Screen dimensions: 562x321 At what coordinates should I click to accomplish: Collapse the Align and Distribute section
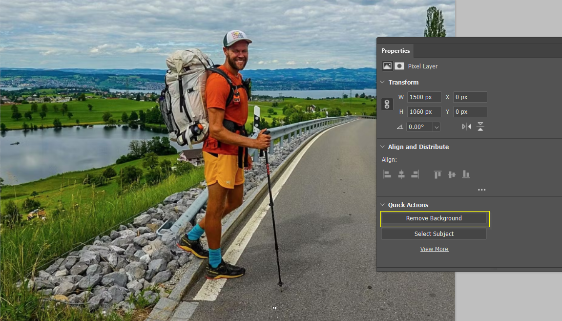pyautogui.click(x=382, y=147)
